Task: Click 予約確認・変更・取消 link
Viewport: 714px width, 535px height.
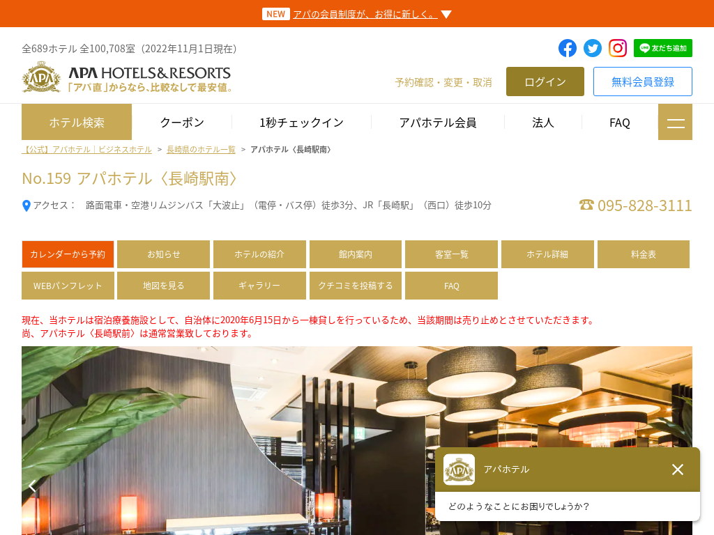Action: [443, 82]
